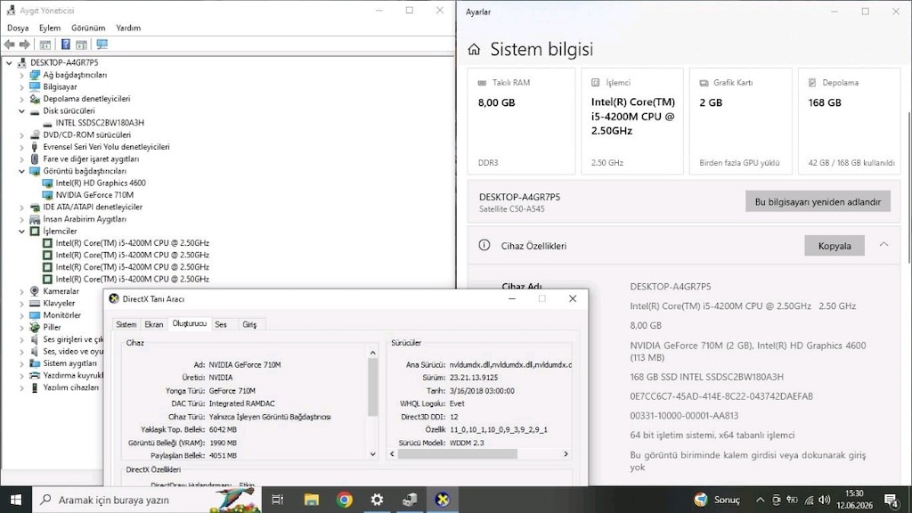The height and width of the screenshot is (513, 912).
Task: Open the Eylem menu
Action: pos(50,28)
